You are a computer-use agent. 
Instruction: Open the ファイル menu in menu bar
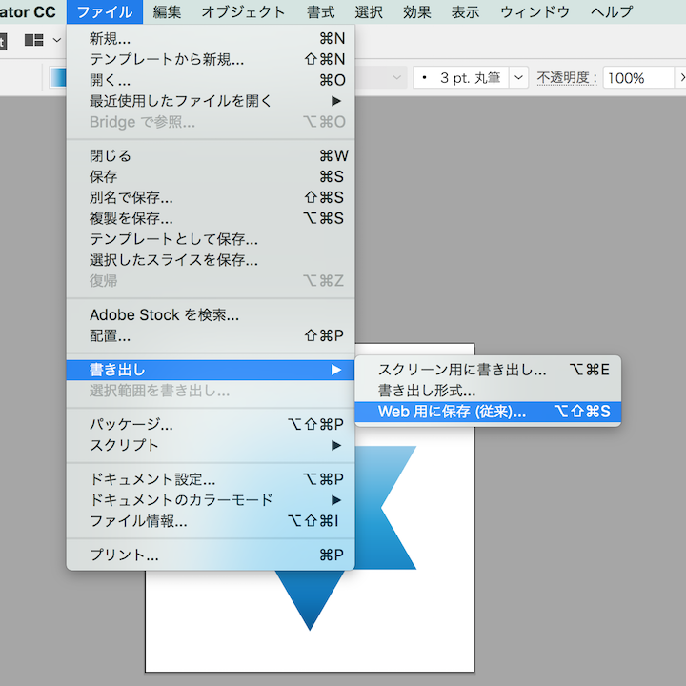pyautogui.click(x=105, y=11)
